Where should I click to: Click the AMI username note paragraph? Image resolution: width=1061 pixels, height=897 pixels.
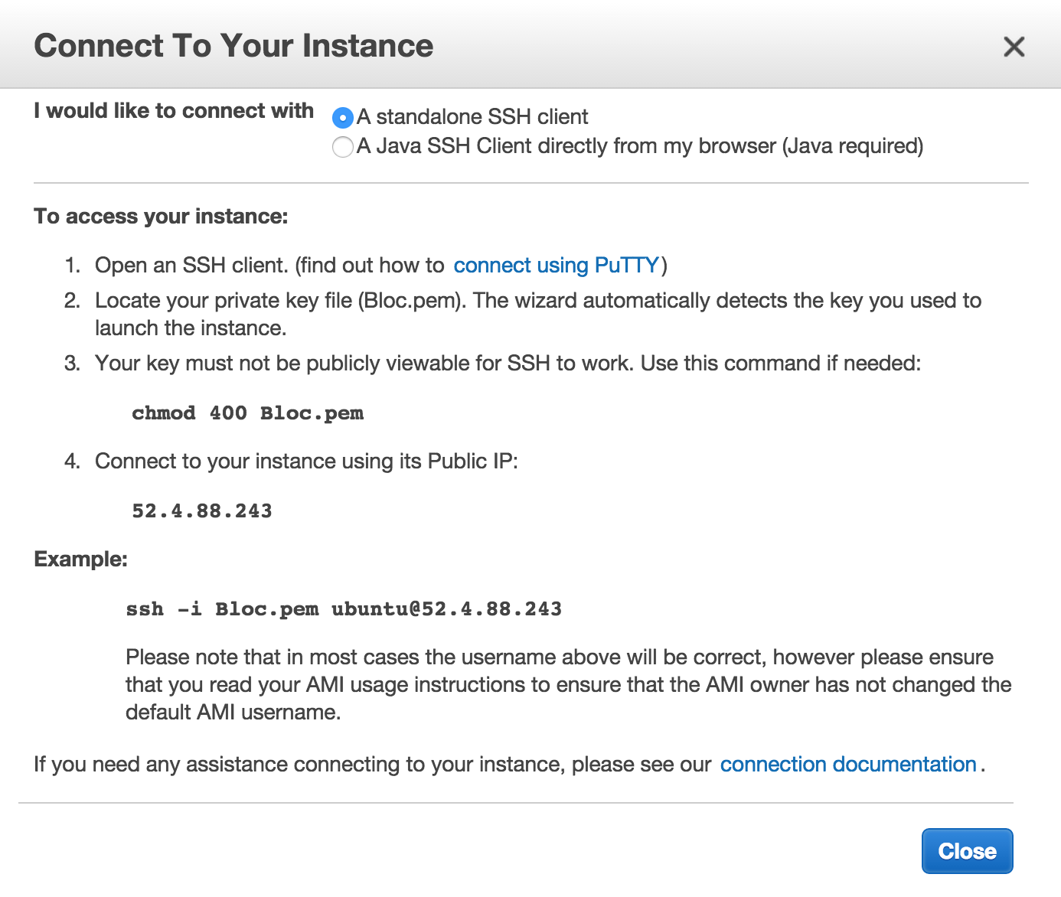[x=567, y=685]
